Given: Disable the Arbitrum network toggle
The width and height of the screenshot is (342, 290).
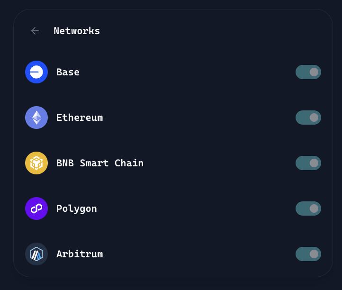Looking at the screenshot, I should 308,254.
